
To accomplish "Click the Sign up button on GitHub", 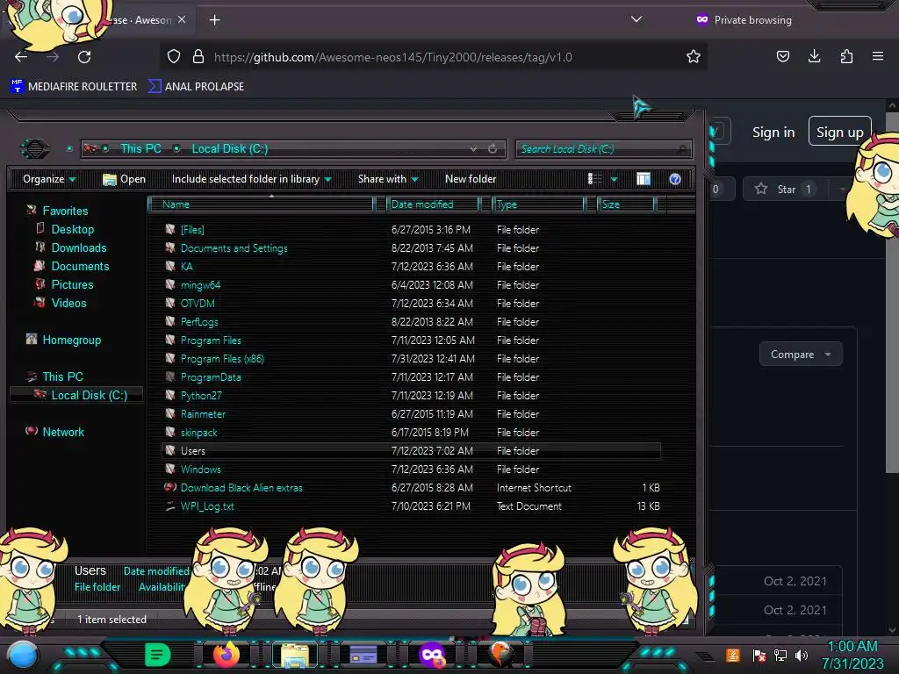I will (840, 132).
